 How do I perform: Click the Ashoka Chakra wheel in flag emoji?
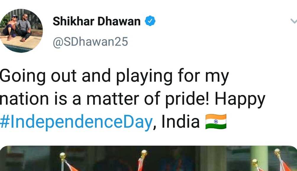click(x=216, y=121)
